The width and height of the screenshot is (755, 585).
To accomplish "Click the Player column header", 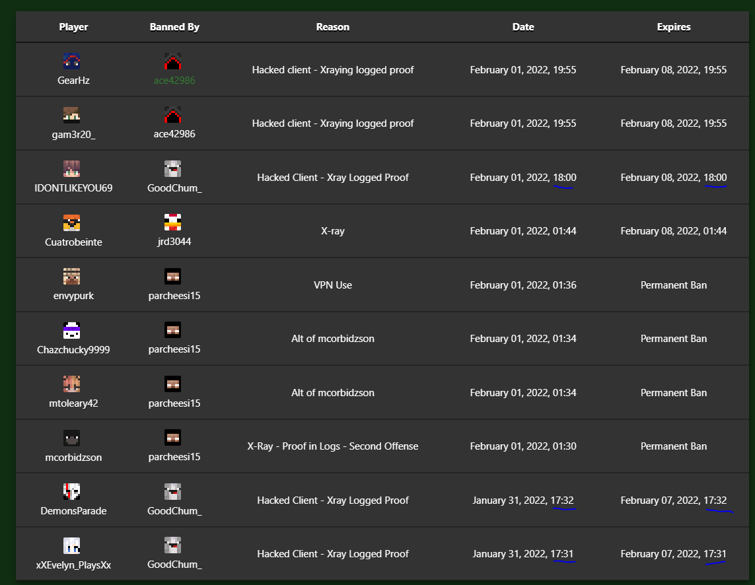I will [x=74, y=27].
